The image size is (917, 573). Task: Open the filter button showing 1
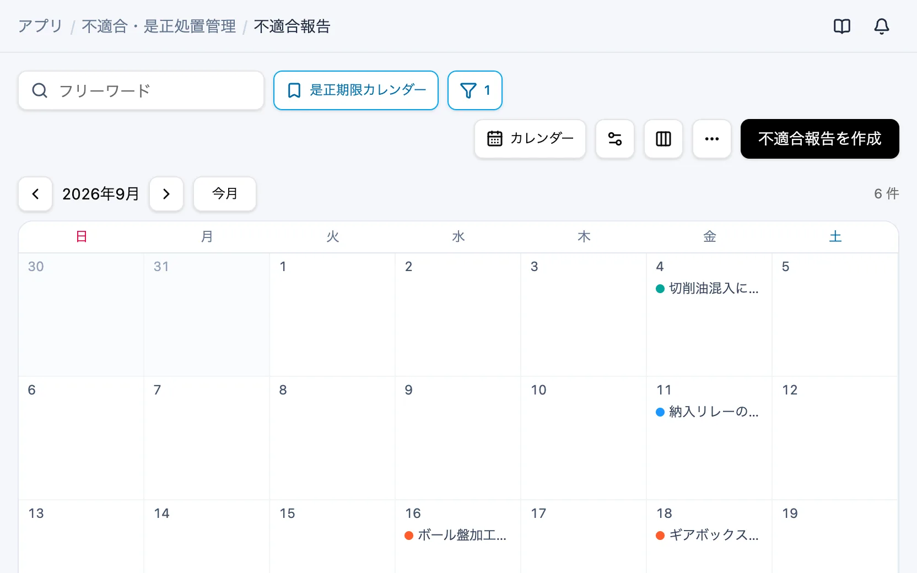pos(475,90)
